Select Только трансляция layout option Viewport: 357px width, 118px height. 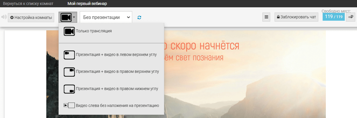pyautogui.click(x=94, y=31)
